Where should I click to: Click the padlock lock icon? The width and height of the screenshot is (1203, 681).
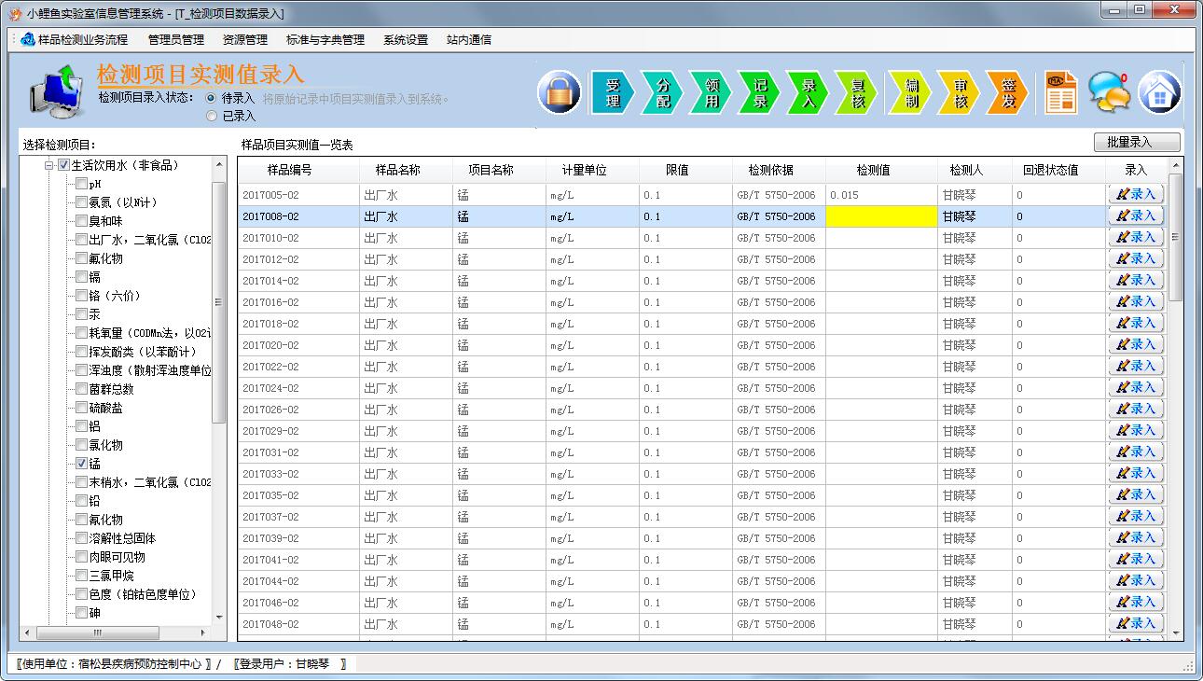pyautogui.click(x=560, y=92)
